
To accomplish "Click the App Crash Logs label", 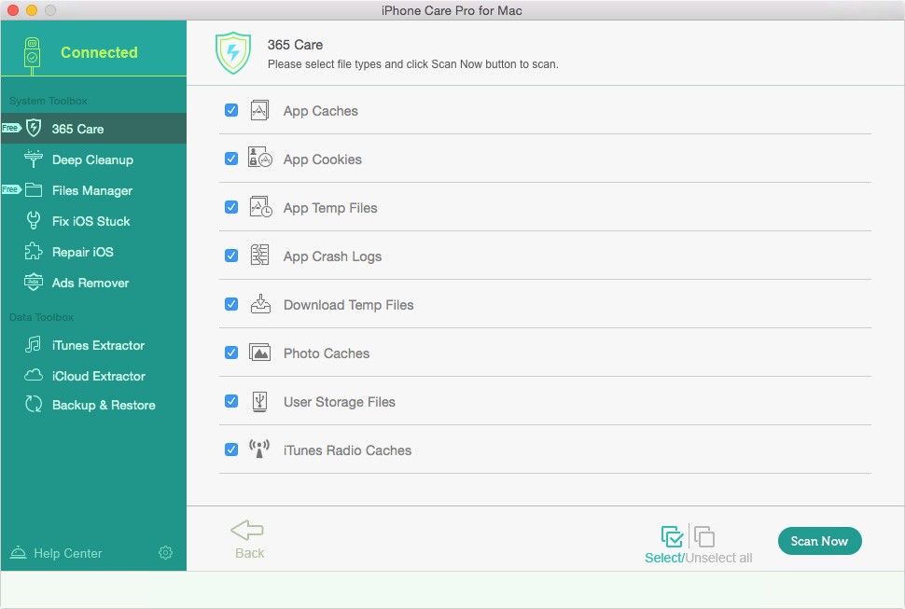I will [332, 256].
